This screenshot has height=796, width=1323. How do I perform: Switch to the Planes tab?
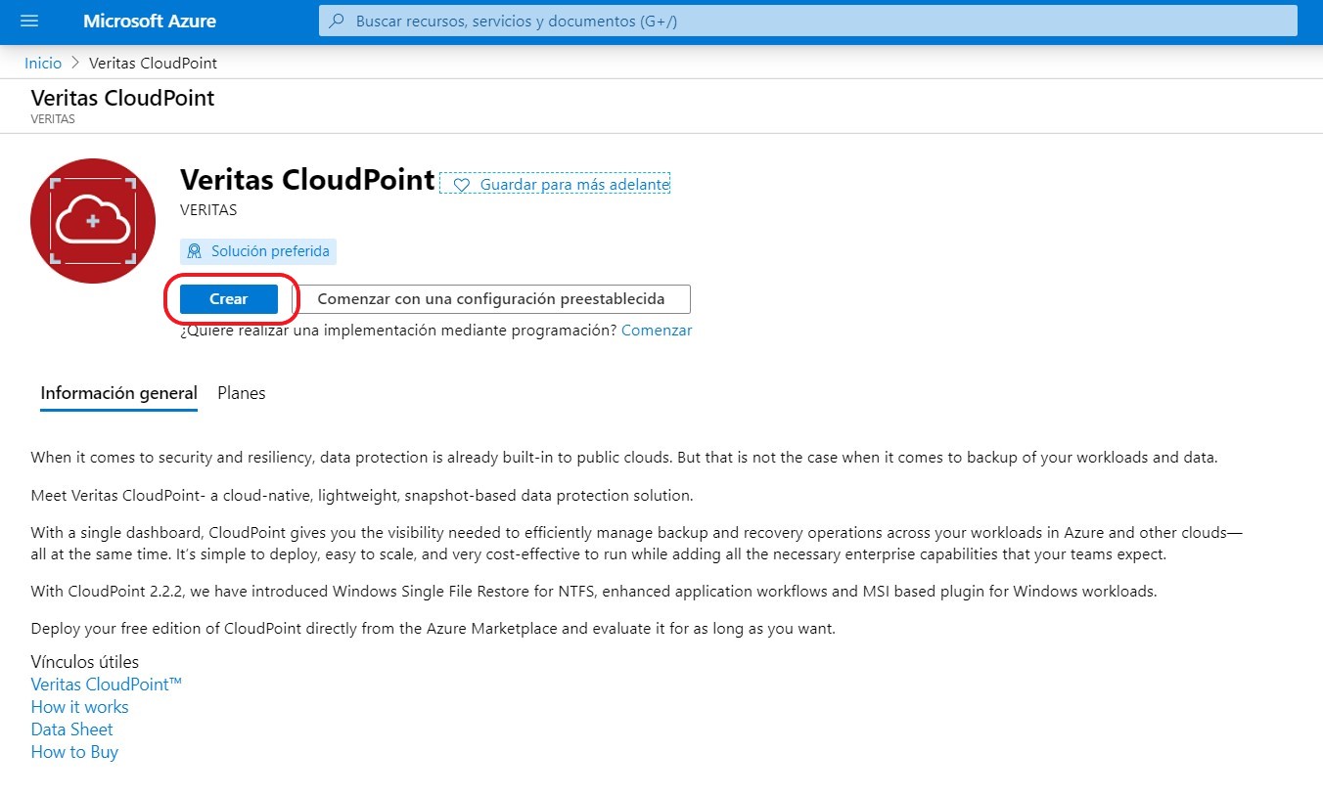[x=242, y=393]
